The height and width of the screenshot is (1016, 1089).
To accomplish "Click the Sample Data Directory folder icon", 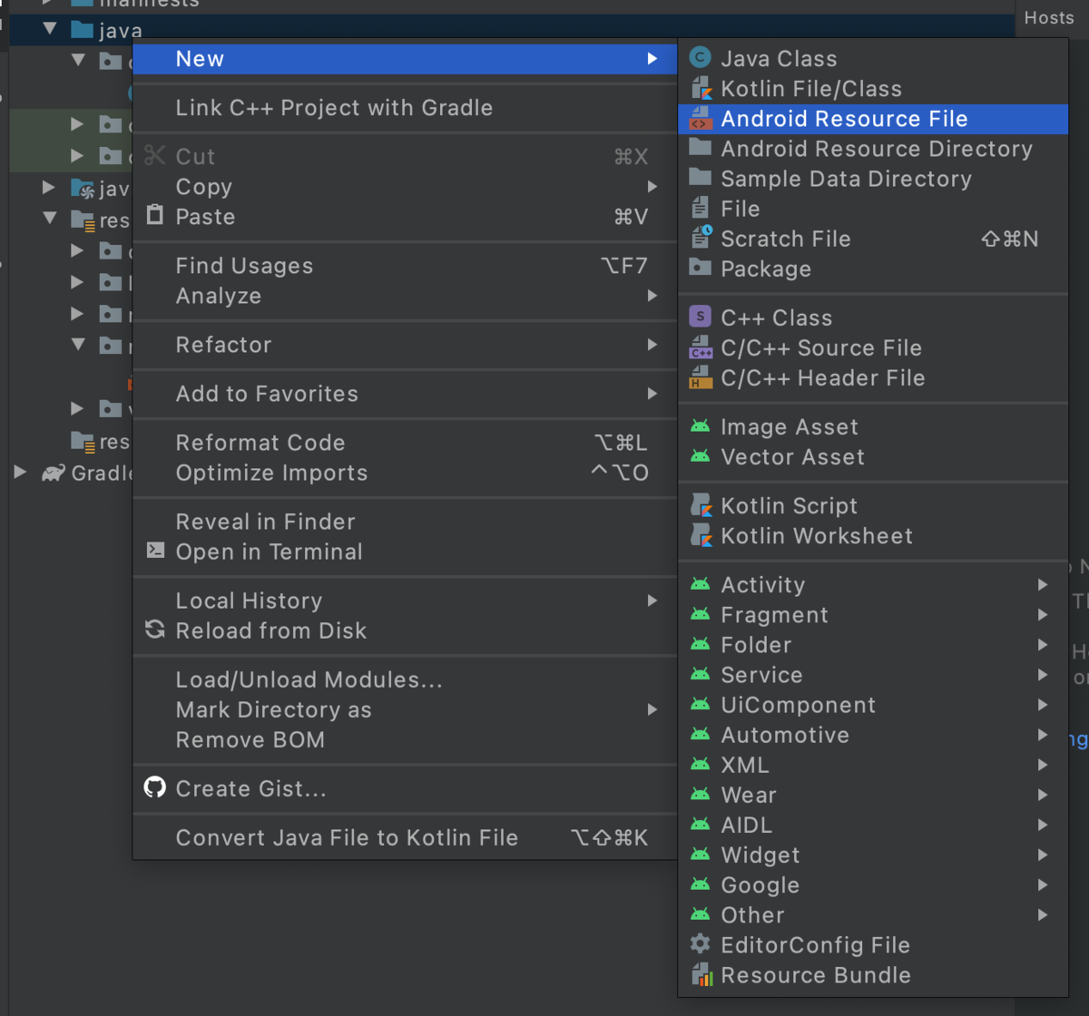I will (x=700, y=178).
